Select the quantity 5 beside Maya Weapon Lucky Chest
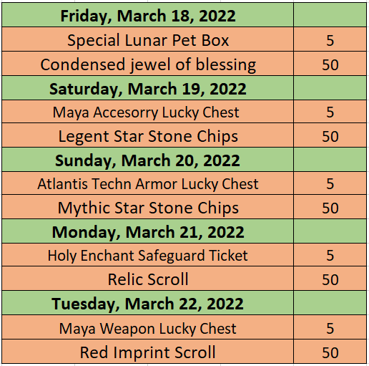The width and height of the screenshot is (369, 366). coord(330,327)
